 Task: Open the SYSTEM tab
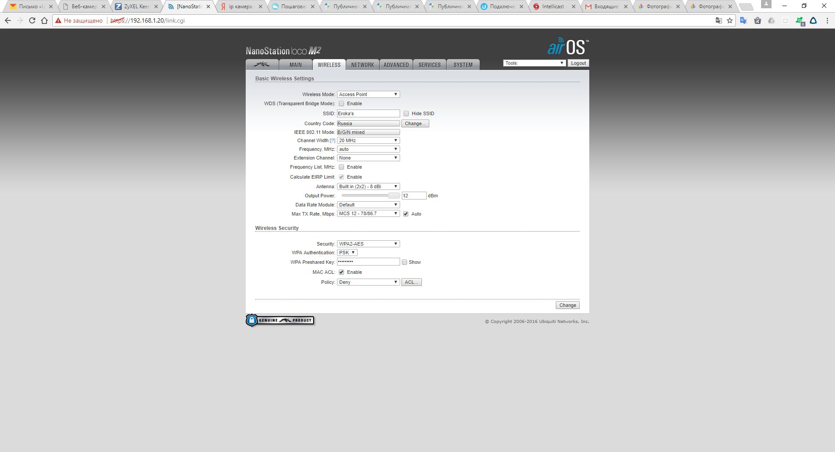pyautogui.click(x=463, y=65)
